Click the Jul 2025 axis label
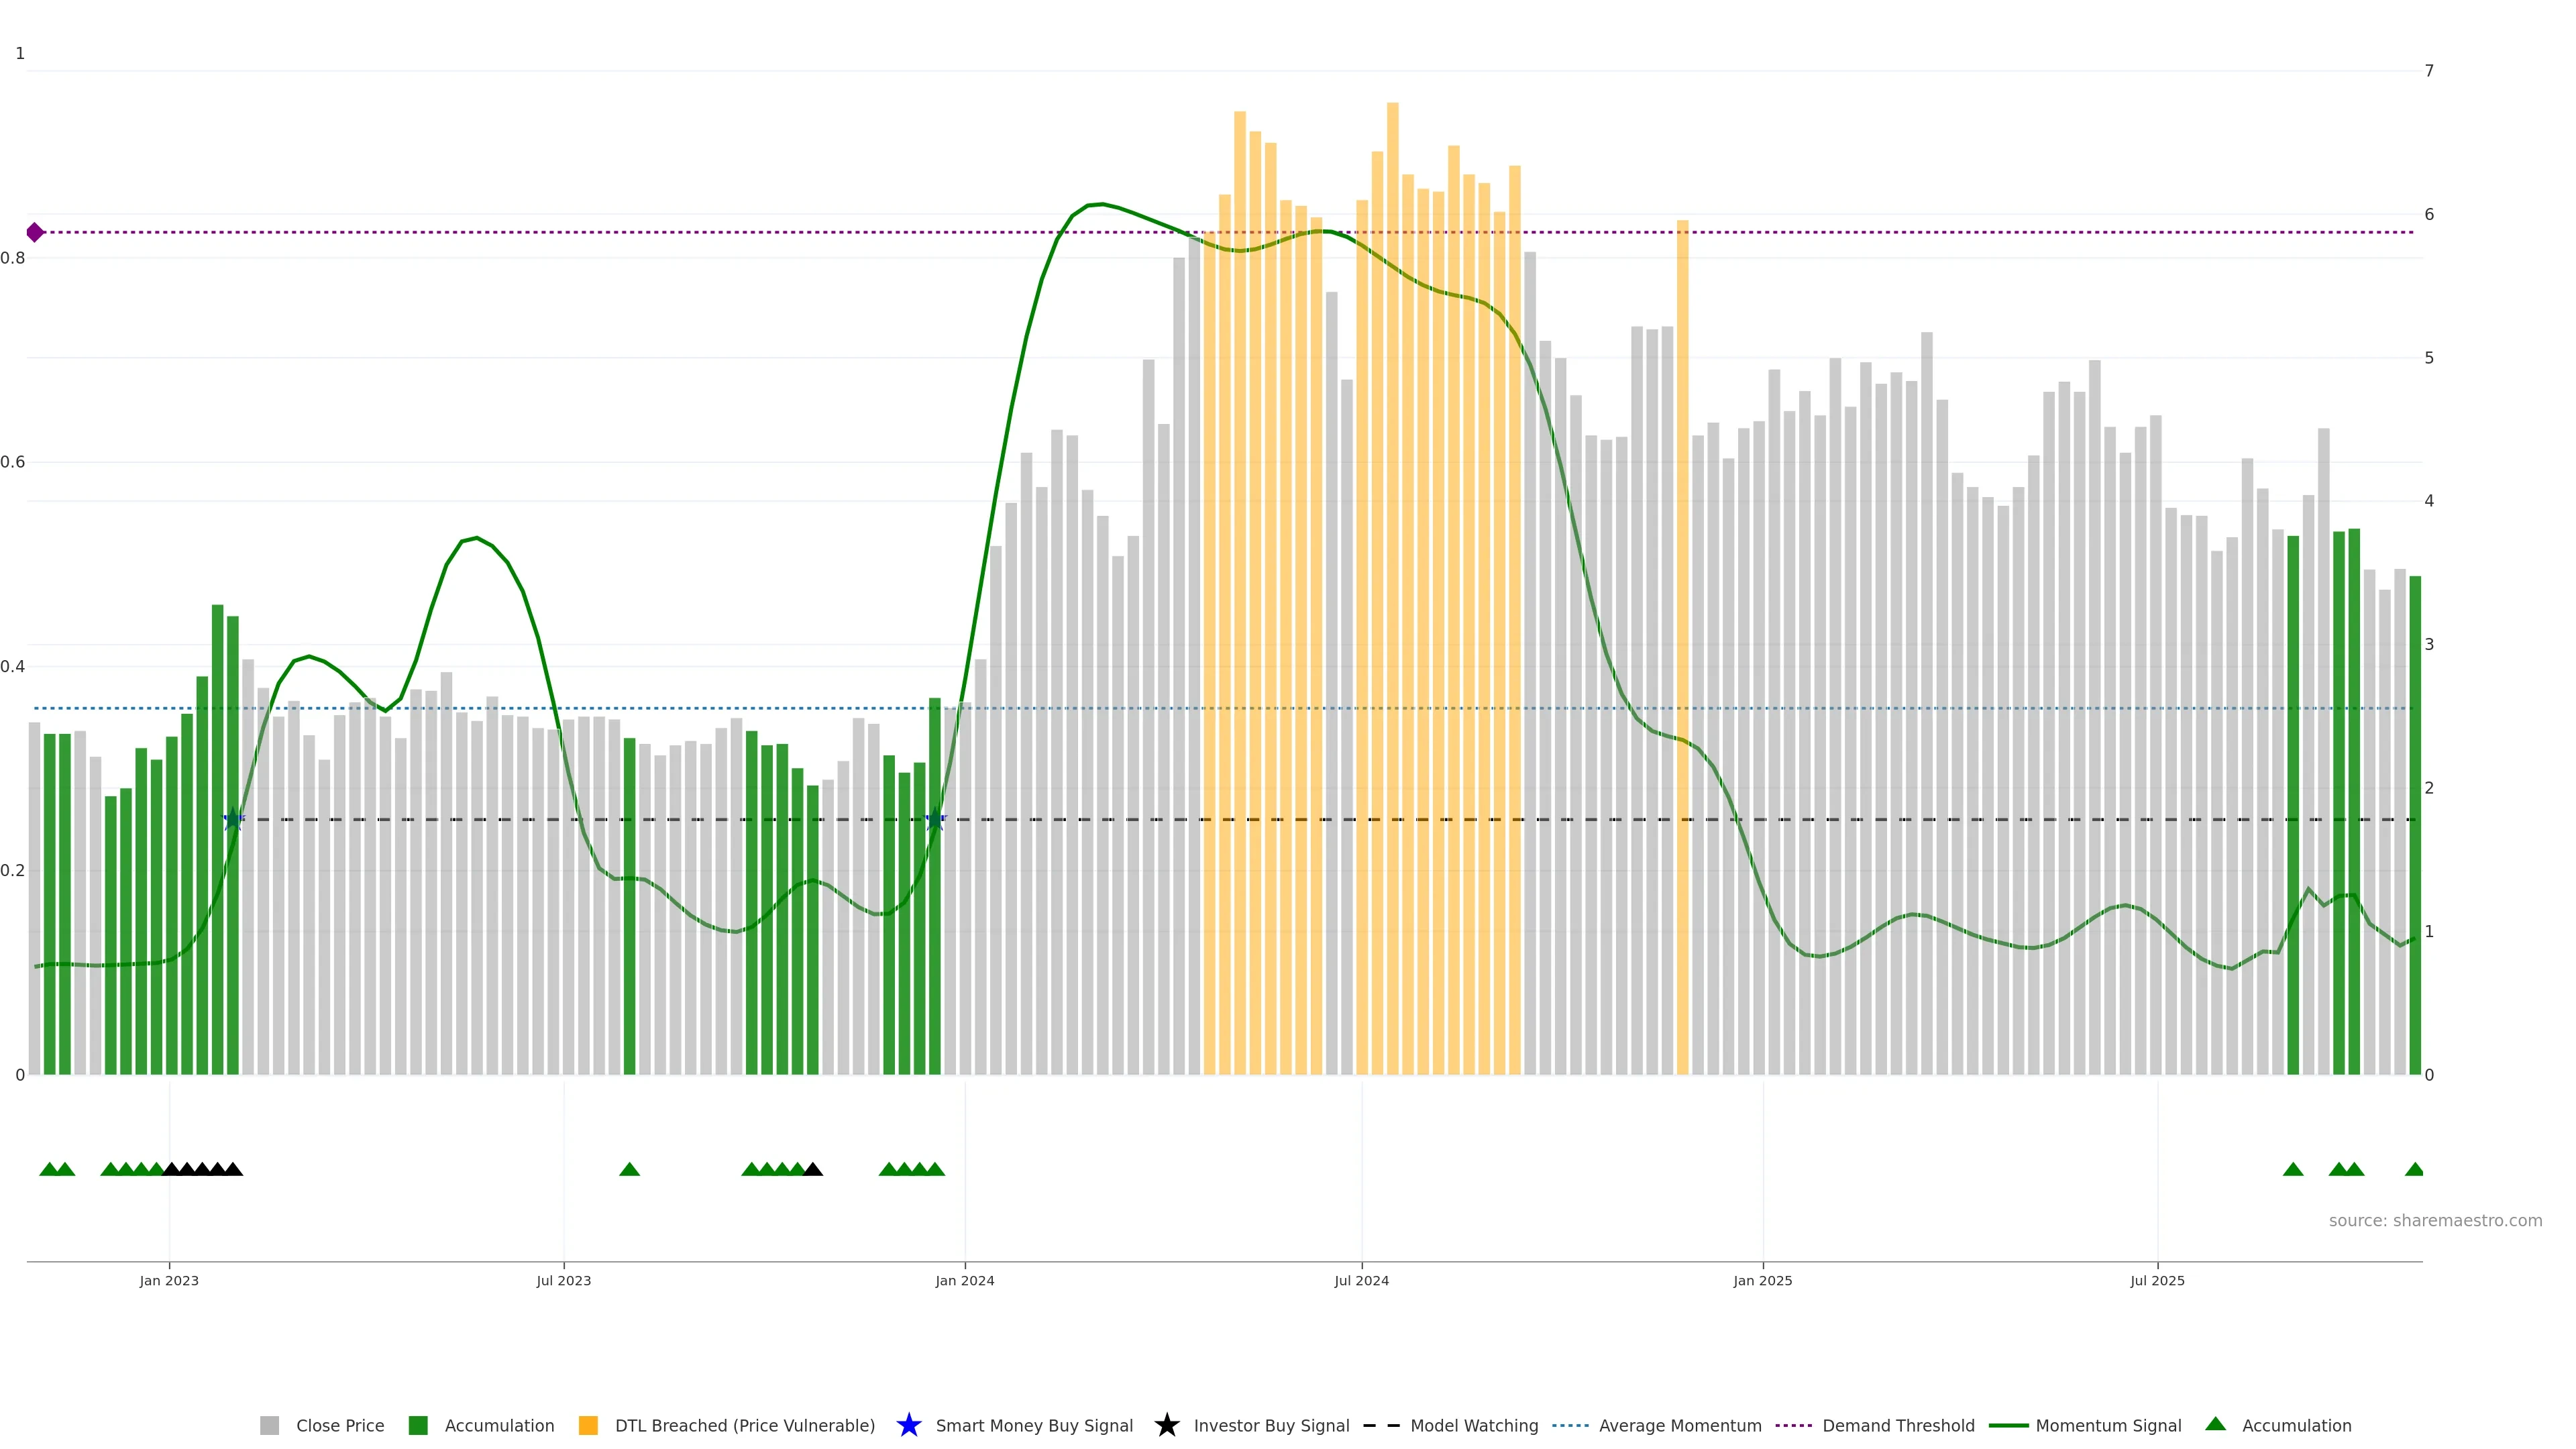This screenshot has width=2576, height=1449. [2157, 1280]
